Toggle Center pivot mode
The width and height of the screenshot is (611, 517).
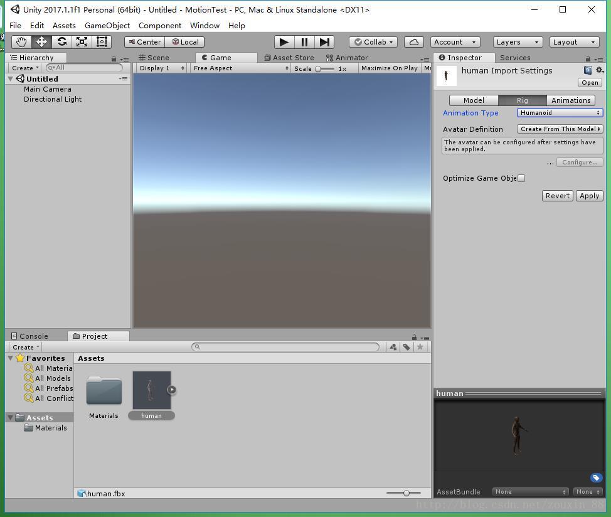[x=144, y=42]
